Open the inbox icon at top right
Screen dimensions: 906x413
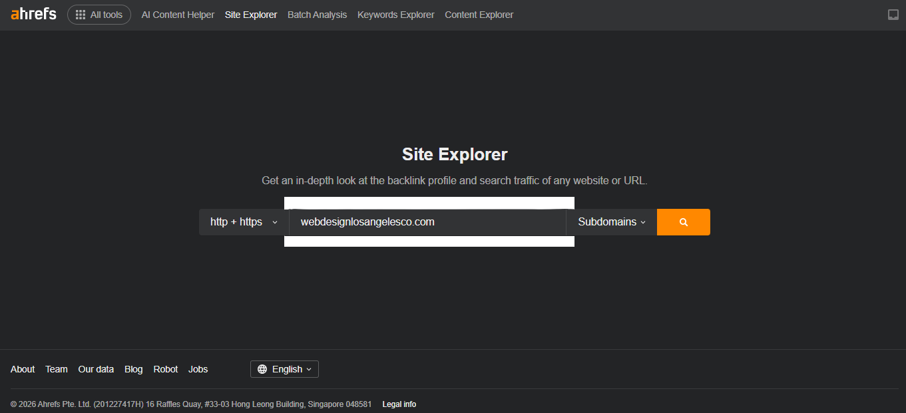point(893,15)
